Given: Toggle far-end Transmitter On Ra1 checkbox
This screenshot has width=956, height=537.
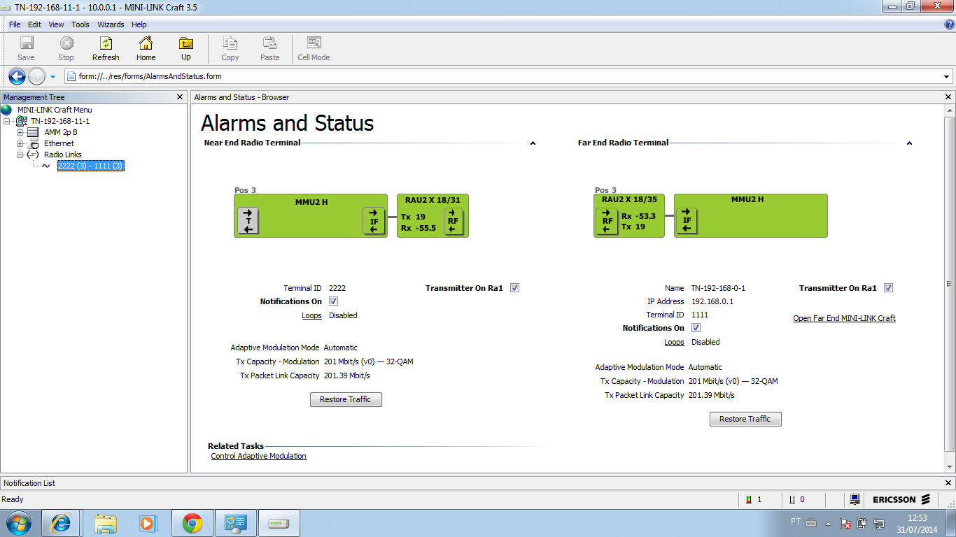Looking at the screenshot, I should click(888, 288).
